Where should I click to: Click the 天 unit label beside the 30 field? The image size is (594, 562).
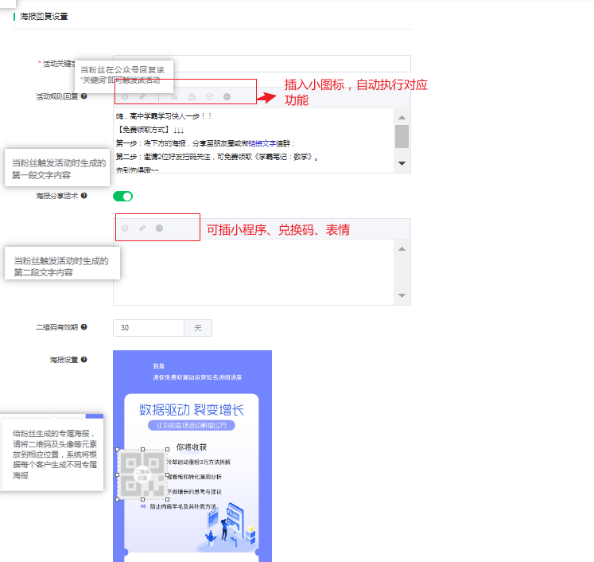198,328
